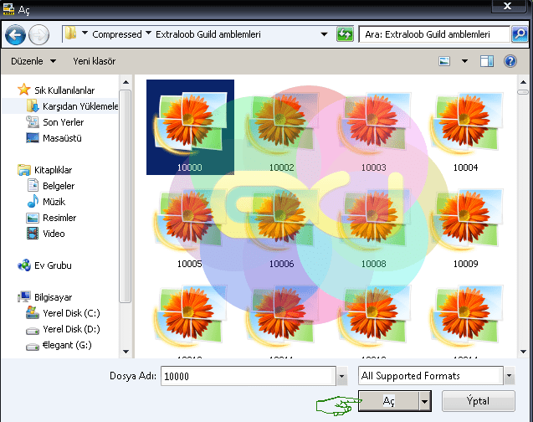Screen dimensions: 533x422
Task: Open the Dosya Adı dropdown arrow
Action: pyautogui.click(x=341, y=377)
